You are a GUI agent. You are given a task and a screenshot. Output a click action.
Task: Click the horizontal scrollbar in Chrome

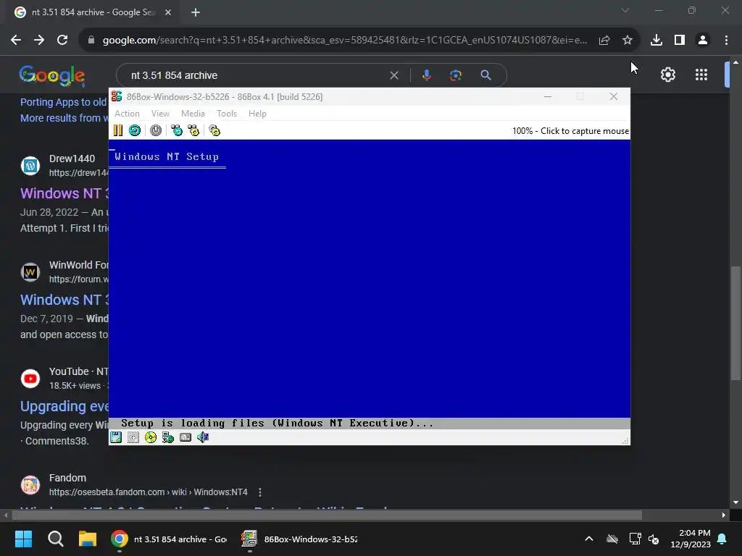(327, 515)
